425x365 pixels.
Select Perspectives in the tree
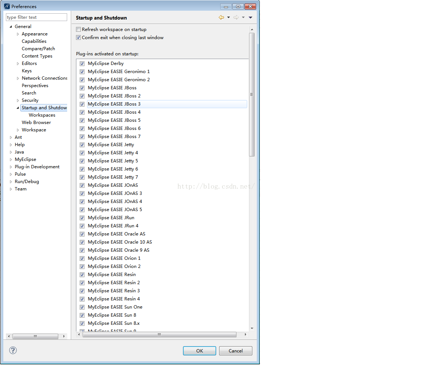tap(35, 85)
